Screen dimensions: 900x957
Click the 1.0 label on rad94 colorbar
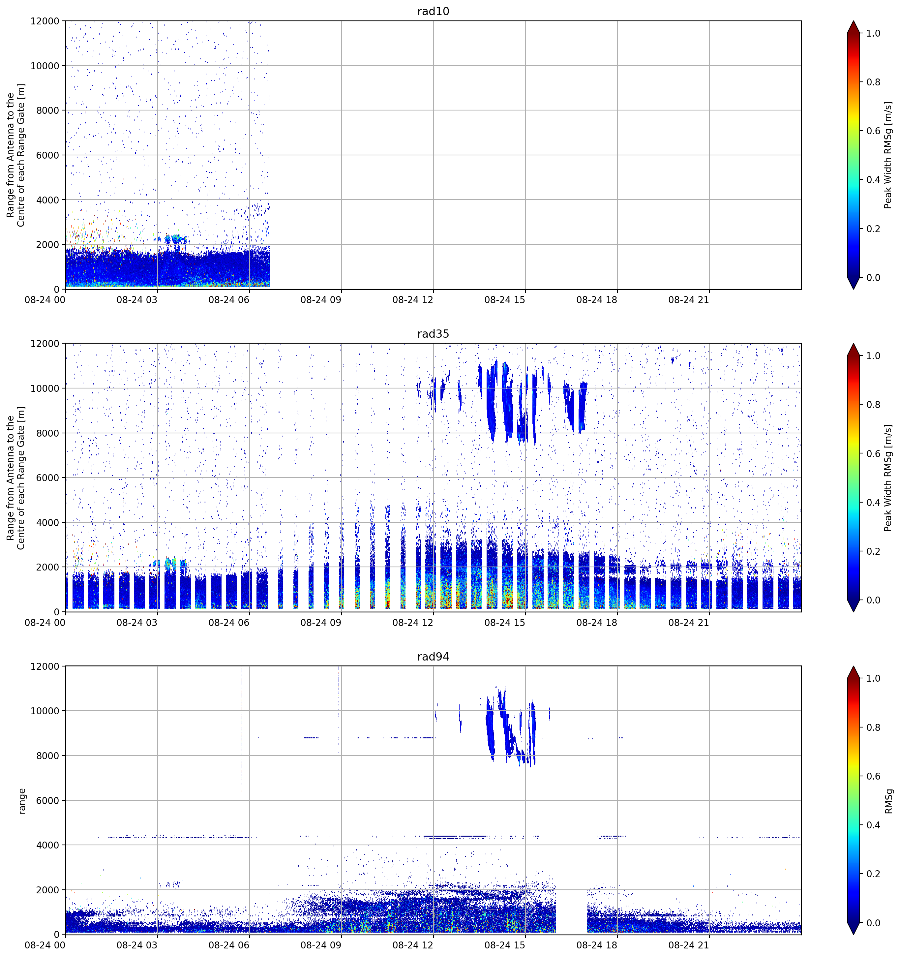pos(874,678)
